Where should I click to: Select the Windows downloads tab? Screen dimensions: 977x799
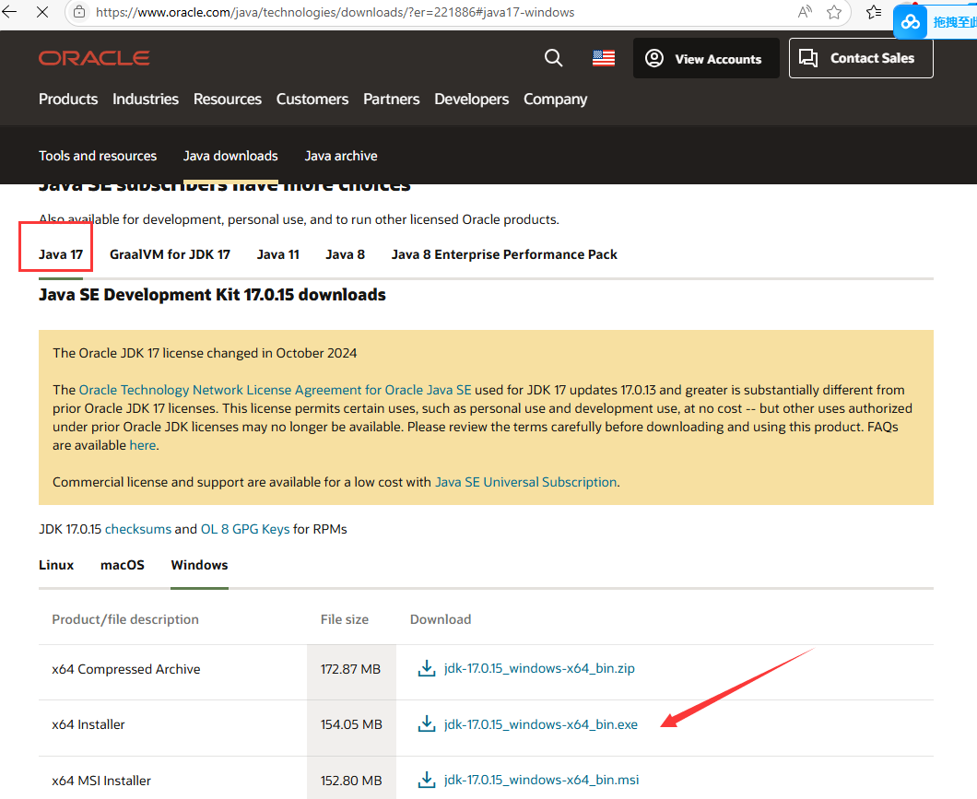click(x=199, y=565)
